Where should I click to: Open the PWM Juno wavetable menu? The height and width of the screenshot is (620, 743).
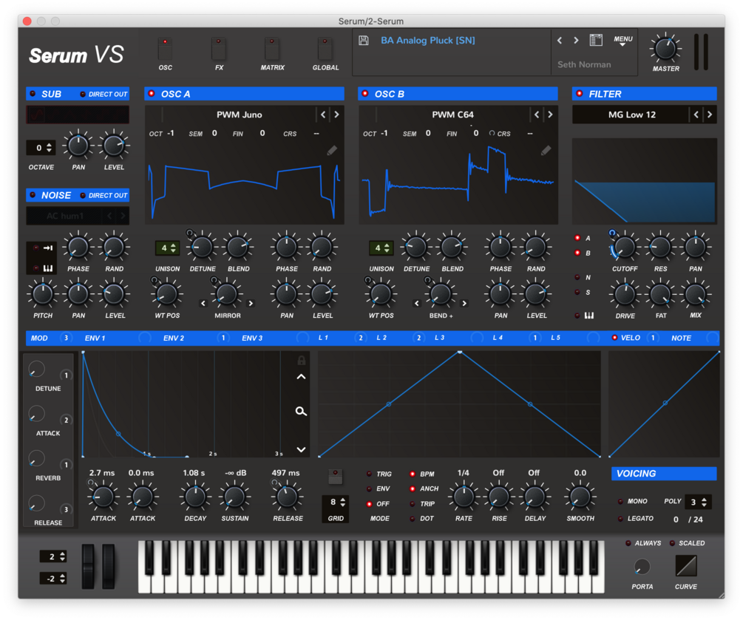point(240,114)
